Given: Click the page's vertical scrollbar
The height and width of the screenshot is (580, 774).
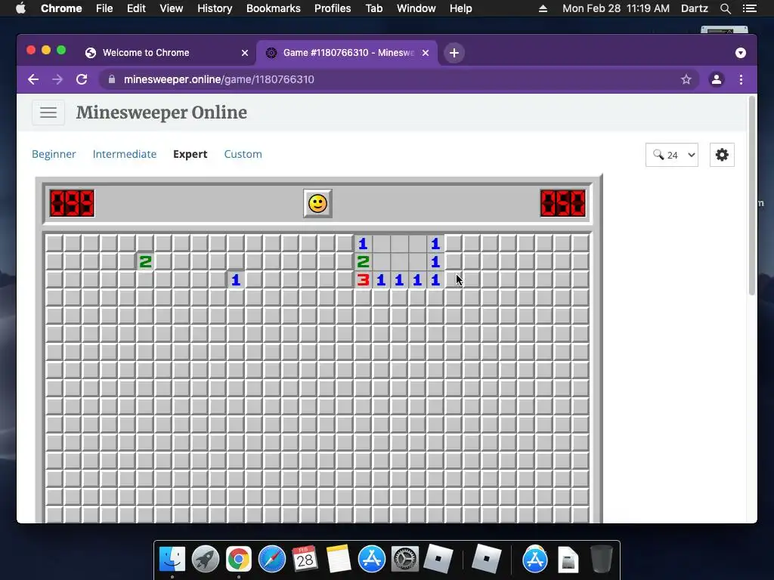Looking at the screenshot, I should coord(752,196).
